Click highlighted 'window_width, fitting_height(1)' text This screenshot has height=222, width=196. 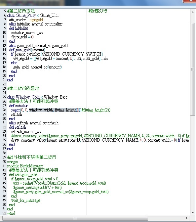[x=55, y=110]
